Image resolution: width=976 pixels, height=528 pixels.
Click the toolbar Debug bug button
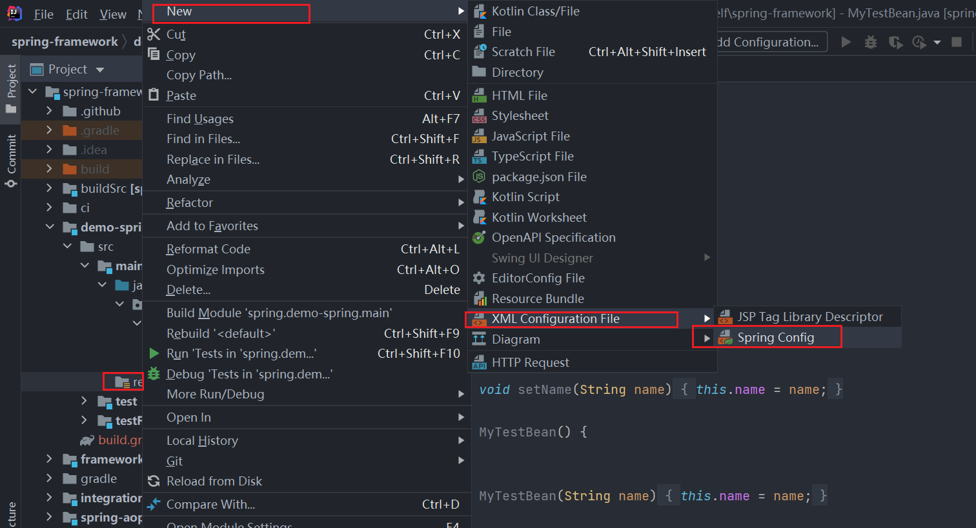point(871,42)
